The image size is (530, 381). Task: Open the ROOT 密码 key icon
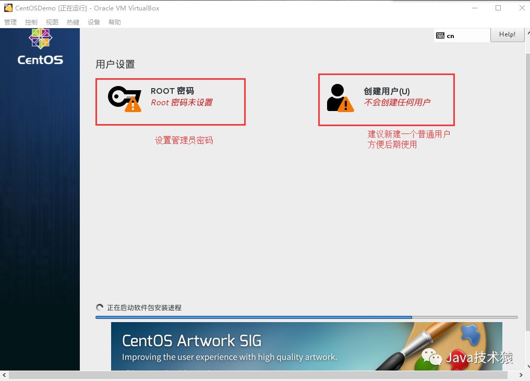coord(124,99)
